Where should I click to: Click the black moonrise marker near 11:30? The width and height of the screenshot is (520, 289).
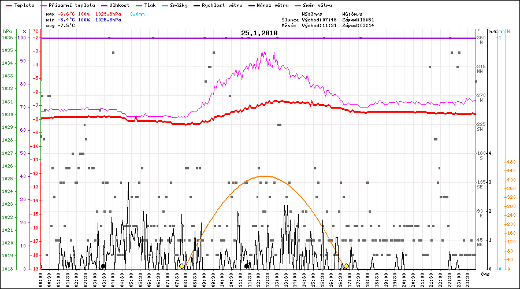[x=247, y=266]
